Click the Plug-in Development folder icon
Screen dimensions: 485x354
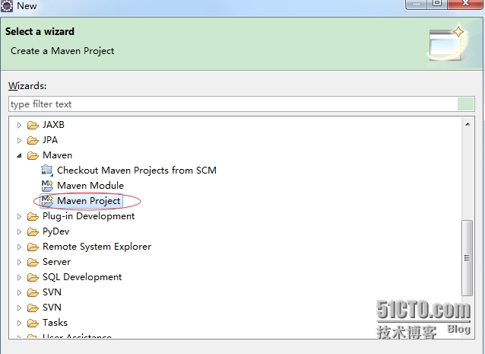click(x=33, y=216)
